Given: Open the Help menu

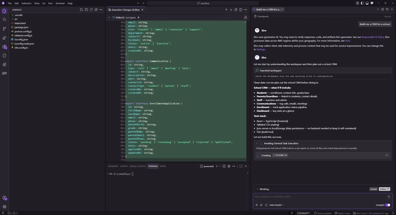Looking at the screenshot, I should 70,3.
